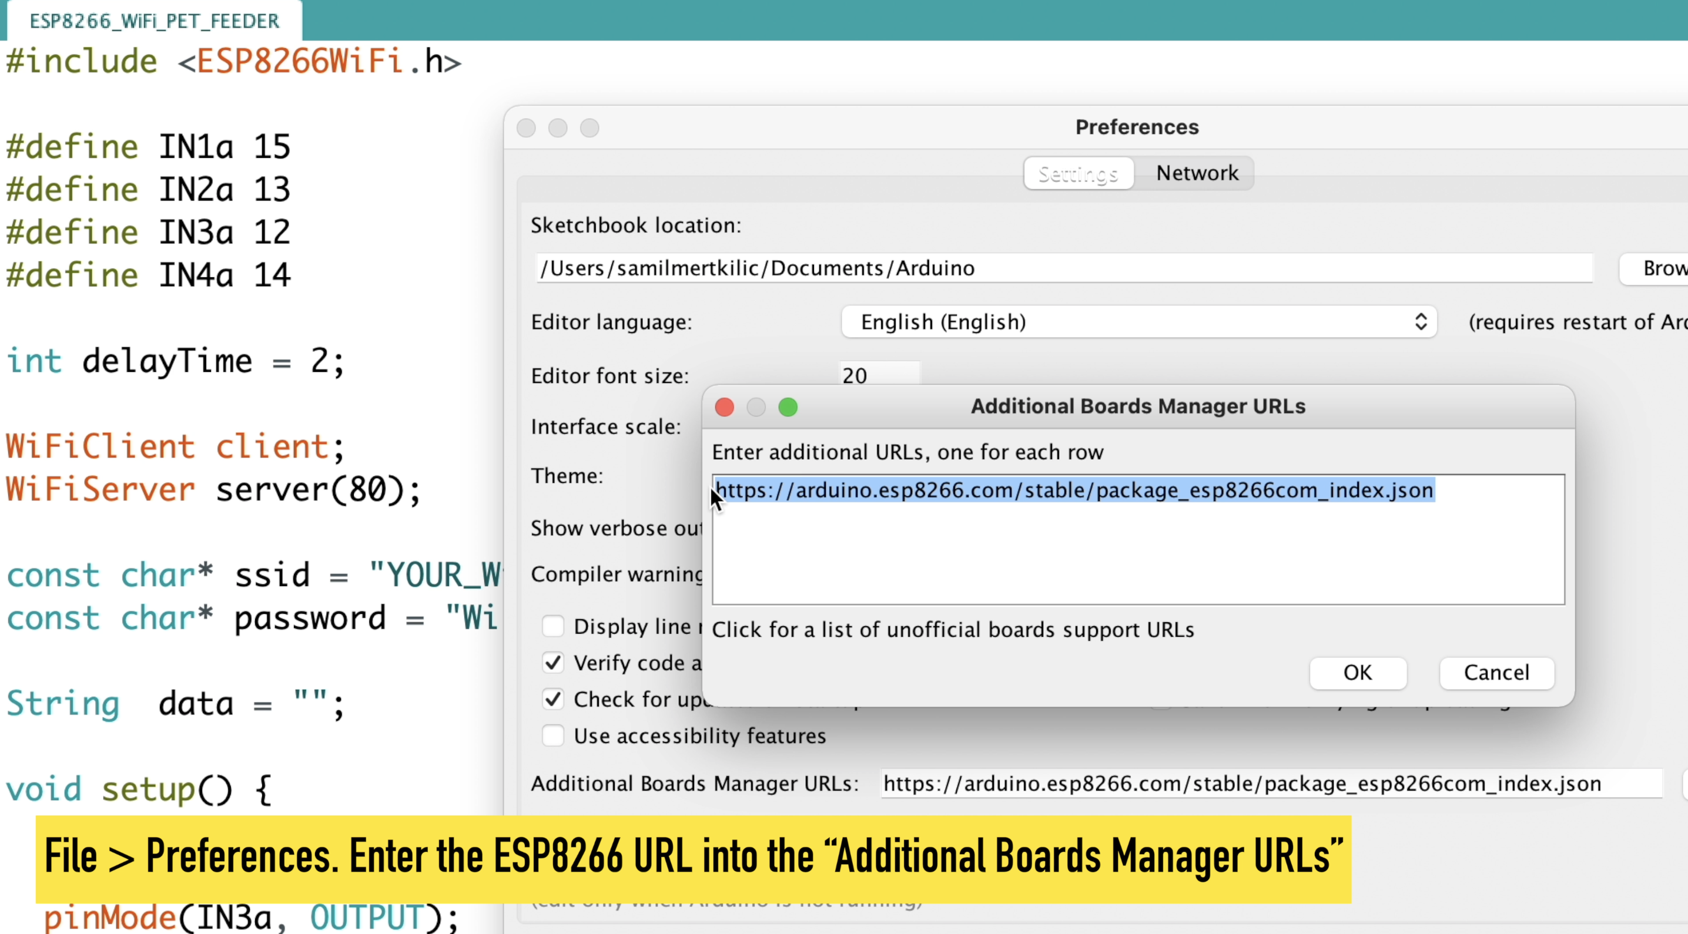Click the 'Theme:' label in Preferences
This screenshot has height=934, width=1688.
(567, 475)
